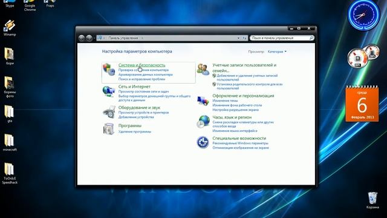
Task: Click the Control Panel icon in address bar
Action: (x=99, y=38)
